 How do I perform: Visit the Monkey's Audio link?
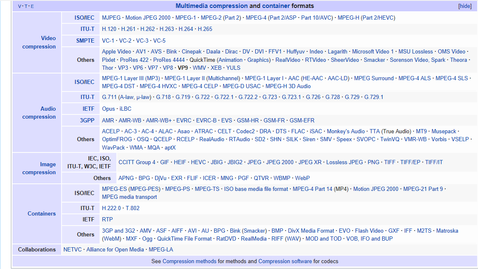[346, 132]
